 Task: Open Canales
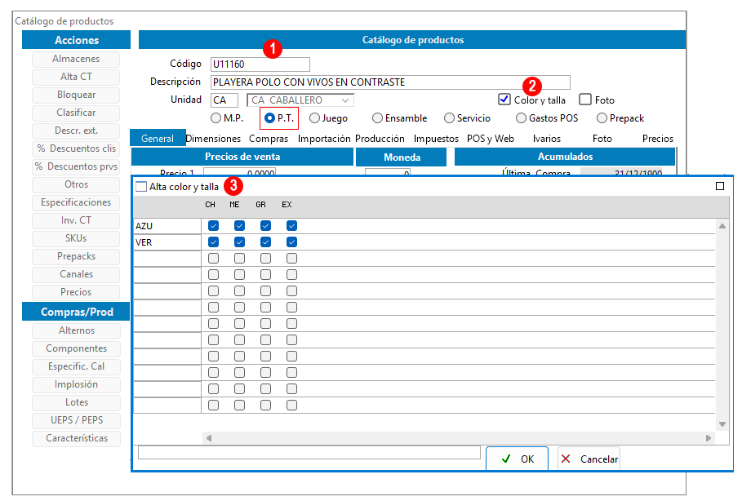(76, 275)
